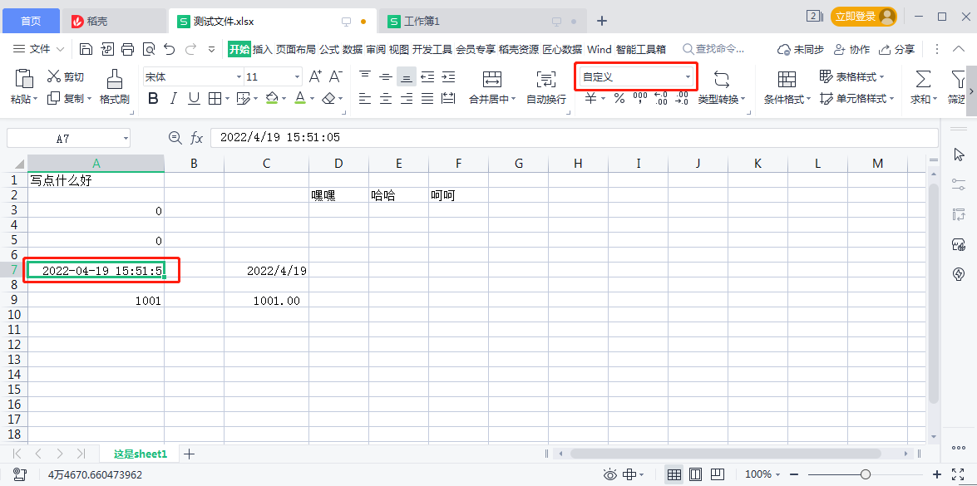Click the Increase font size icon

tap(315, 77)
